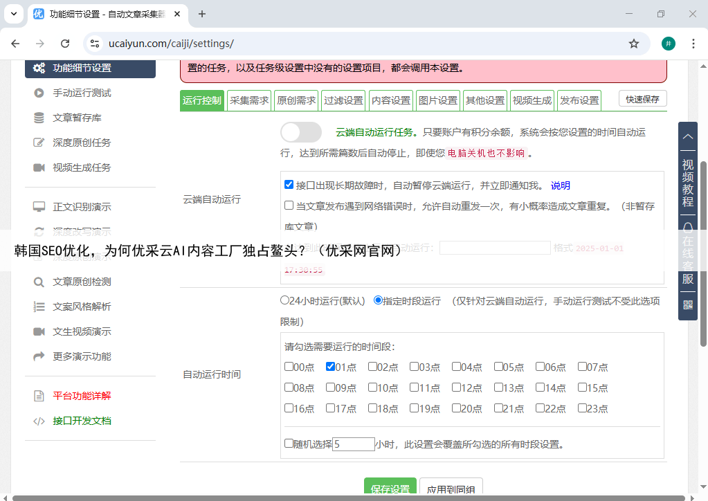The width and height of the screenshot is (708, 501).
Task: Open 文章暂存库 database icon in sidebar
Action: click(x=39, y=118)
